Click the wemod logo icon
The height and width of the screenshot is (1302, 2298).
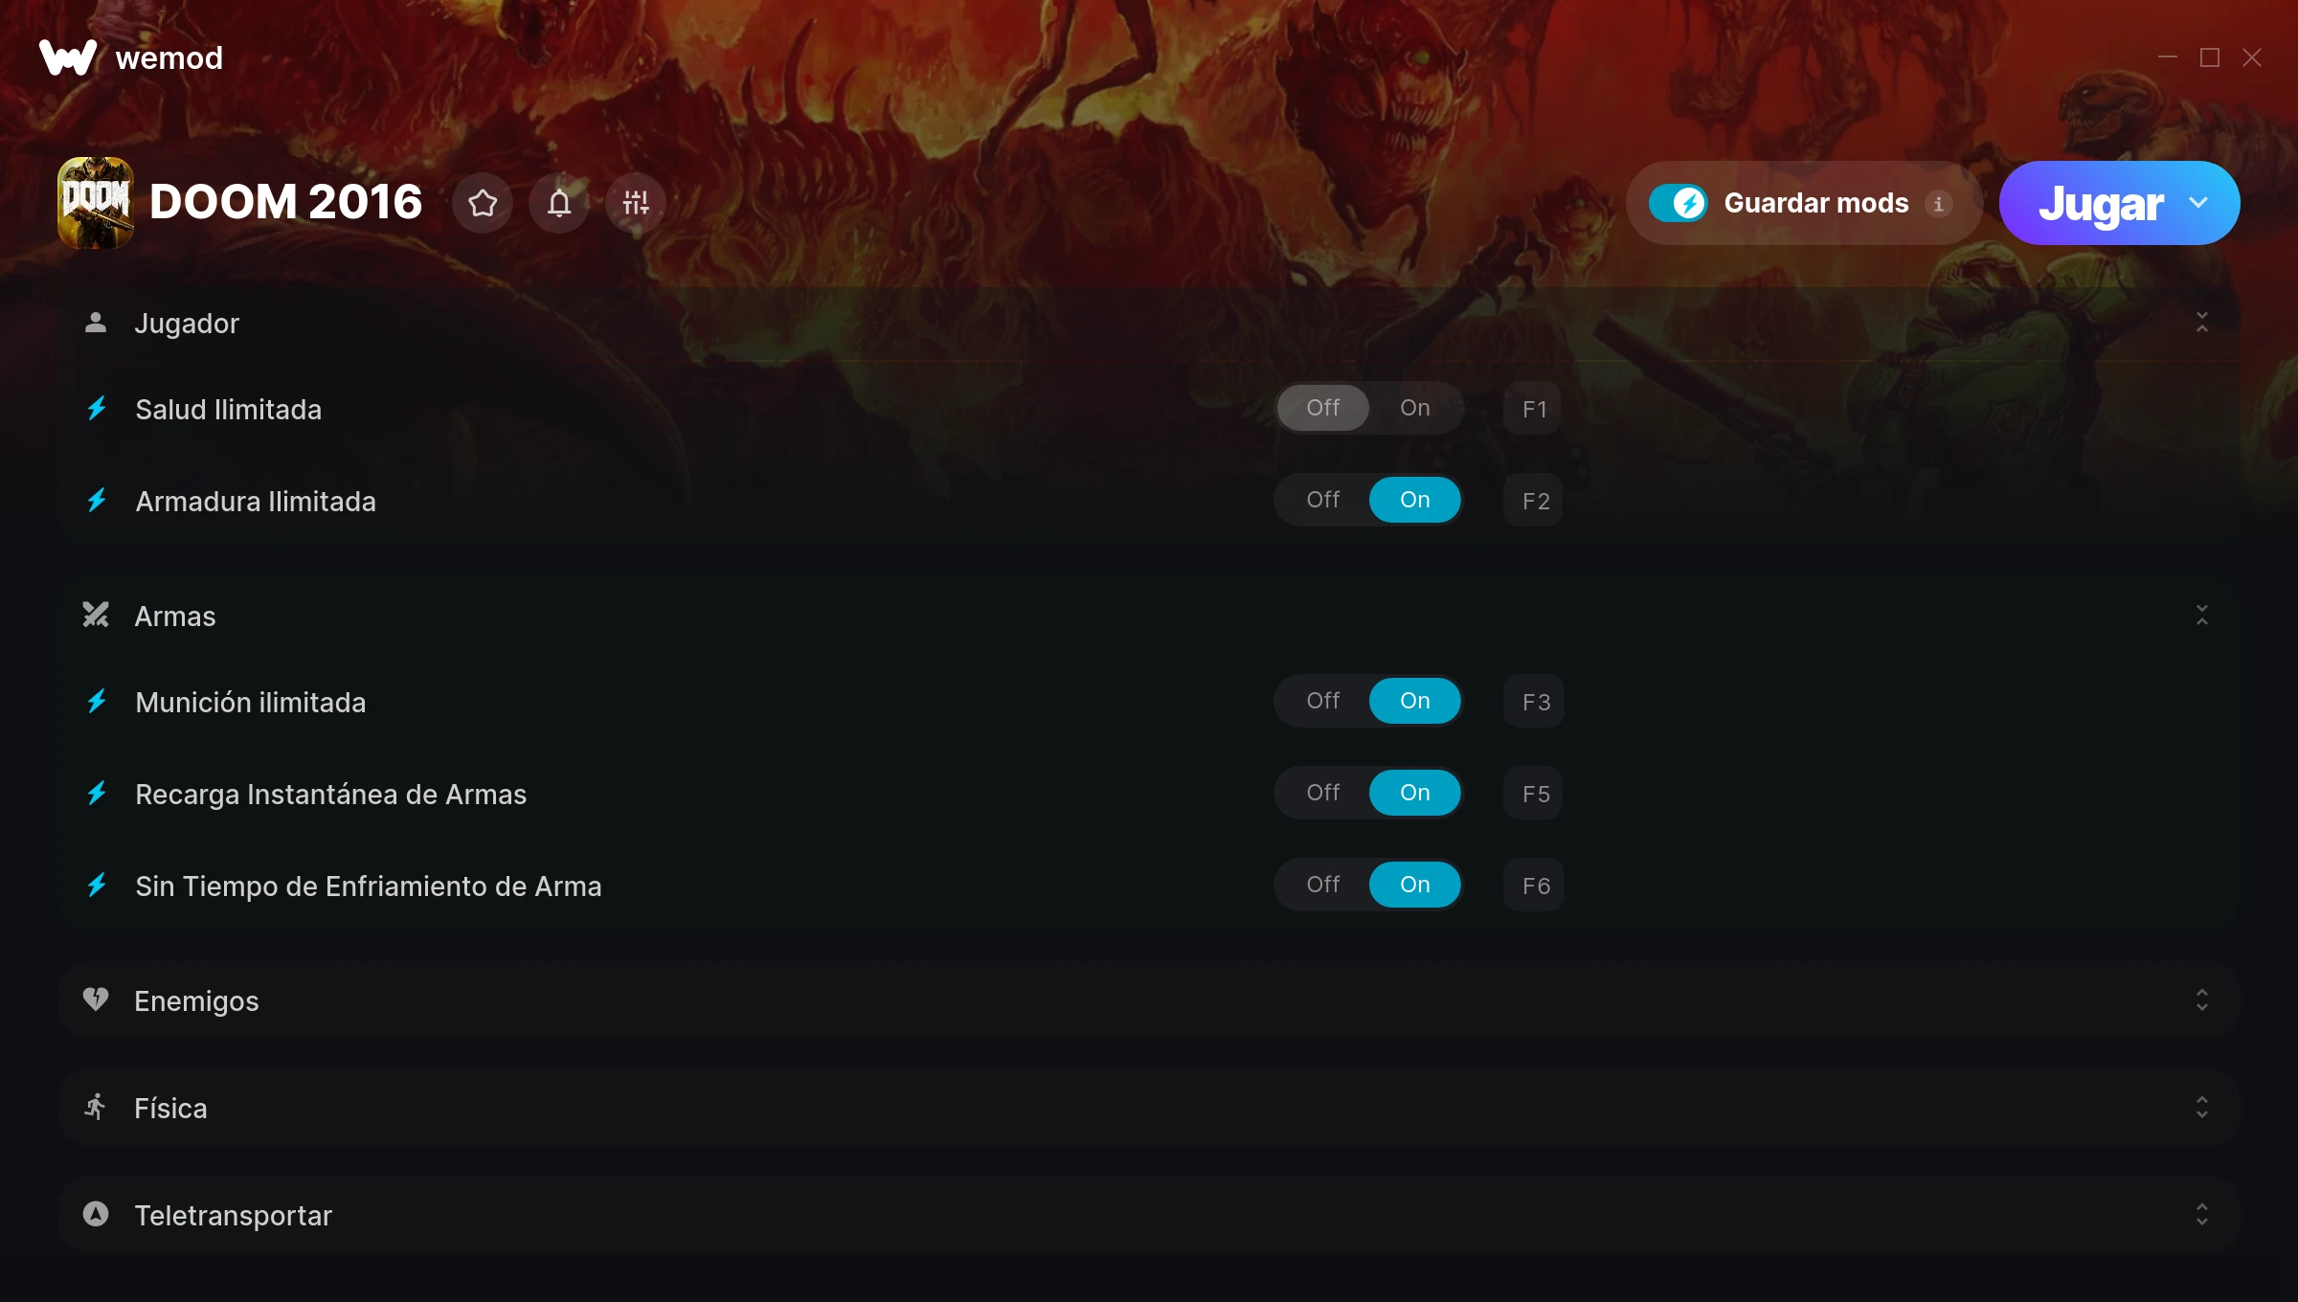(x=68, y=57)
